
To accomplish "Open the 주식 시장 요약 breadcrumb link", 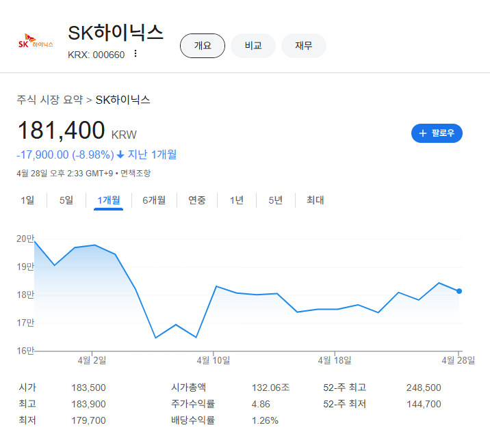I will tap(50, 100).
